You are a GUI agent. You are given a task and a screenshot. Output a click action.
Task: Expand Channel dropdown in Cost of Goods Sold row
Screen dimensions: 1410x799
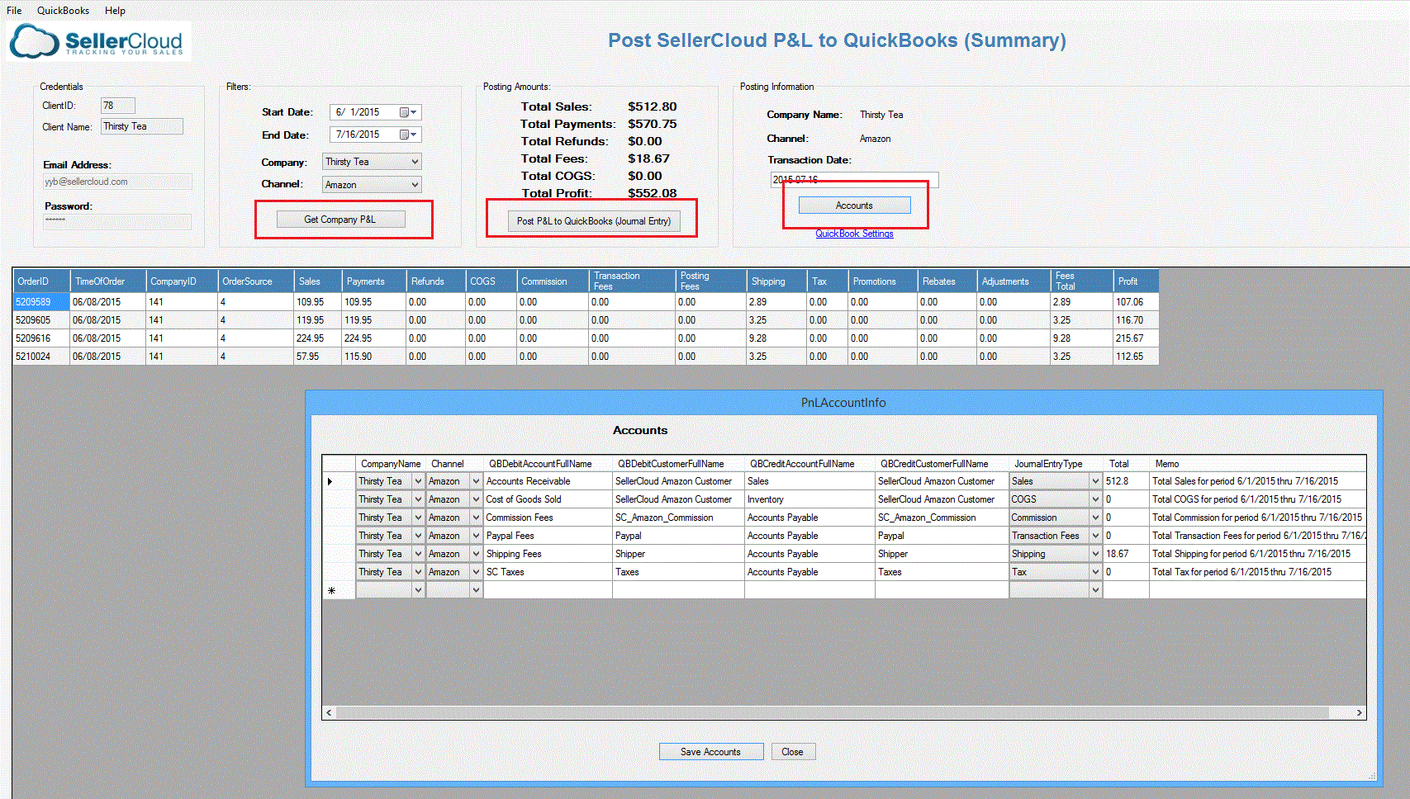tap(476, 499)
